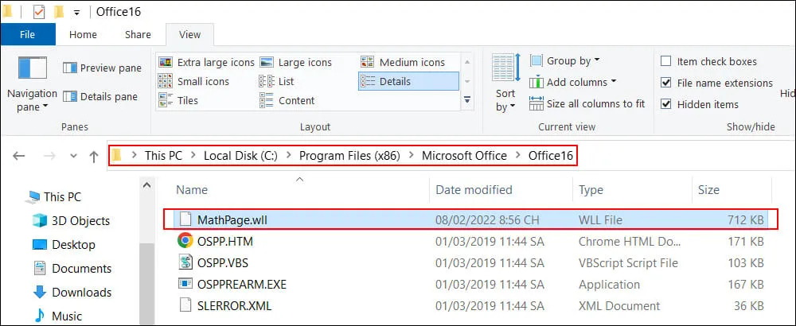Expand chevron after Program Files (x86) breadcrumb
This screenshot has height=326, width=796.
(x=411, y=156)
